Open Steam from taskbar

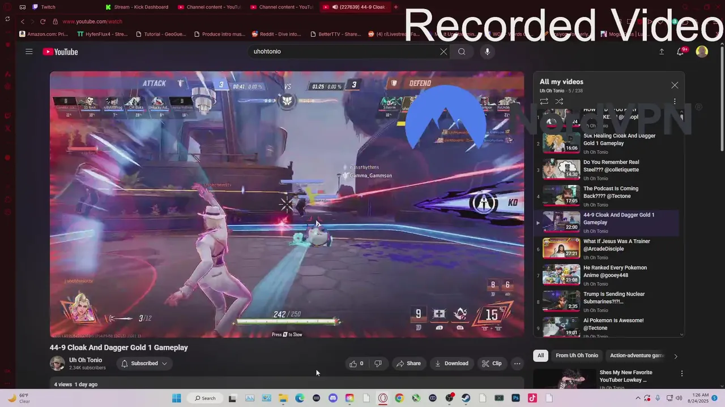[x=466, y=398]
